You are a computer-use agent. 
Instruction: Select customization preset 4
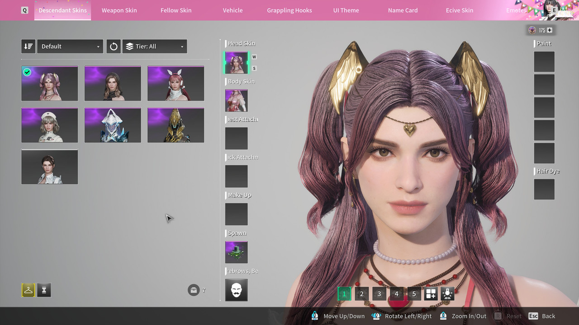pyautogui.click(x=396, y=294)
